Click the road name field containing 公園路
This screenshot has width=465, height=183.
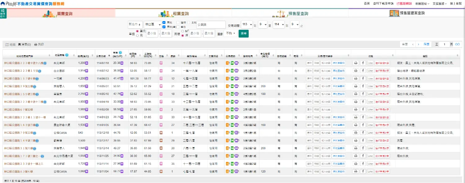point(211,25)
